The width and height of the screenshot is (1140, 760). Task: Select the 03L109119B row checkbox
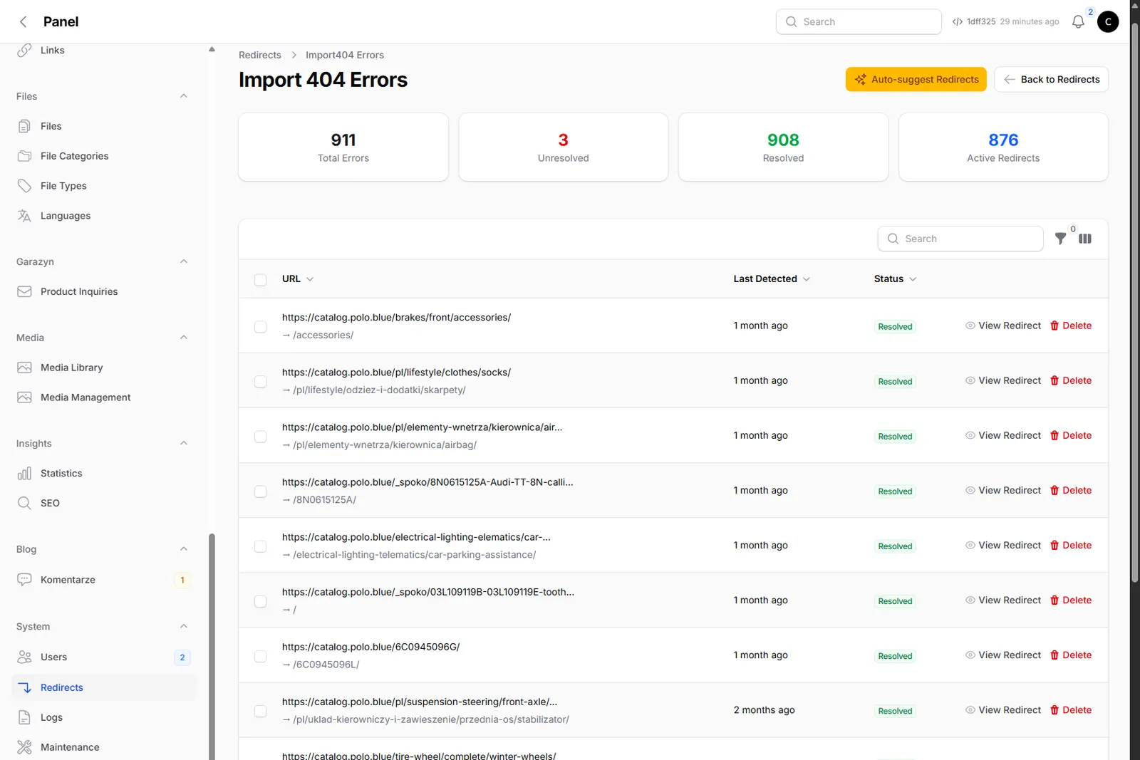click(261, 601)
